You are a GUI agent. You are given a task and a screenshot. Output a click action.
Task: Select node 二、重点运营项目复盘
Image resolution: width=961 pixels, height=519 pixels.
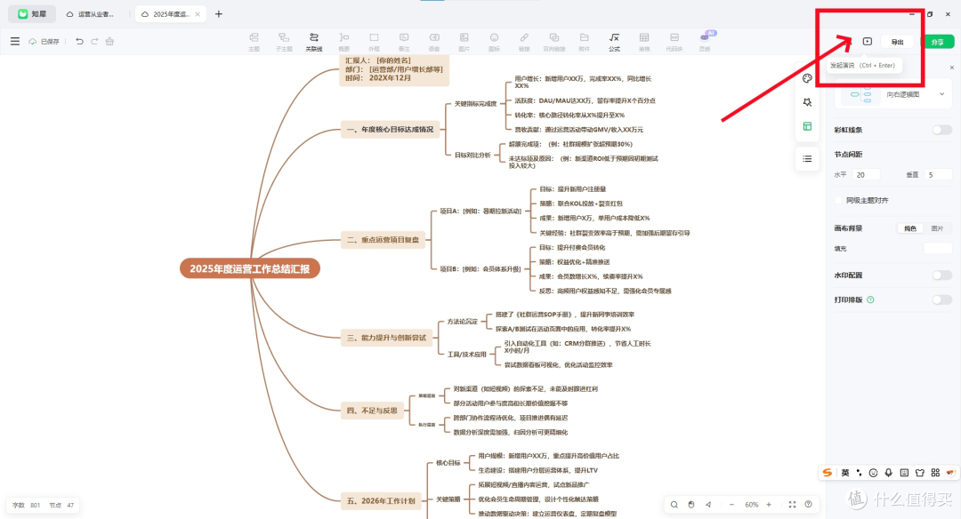point(383,239)
